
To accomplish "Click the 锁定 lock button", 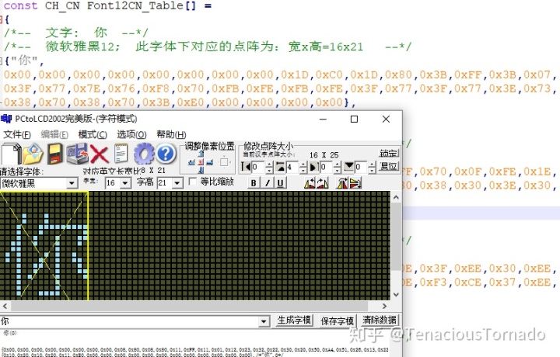I will 389,153.
